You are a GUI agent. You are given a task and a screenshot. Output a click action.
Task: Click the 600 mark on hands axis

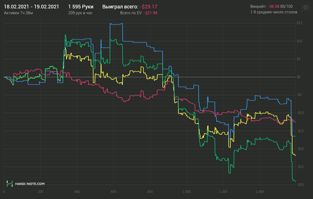click(x=114, y=191)
